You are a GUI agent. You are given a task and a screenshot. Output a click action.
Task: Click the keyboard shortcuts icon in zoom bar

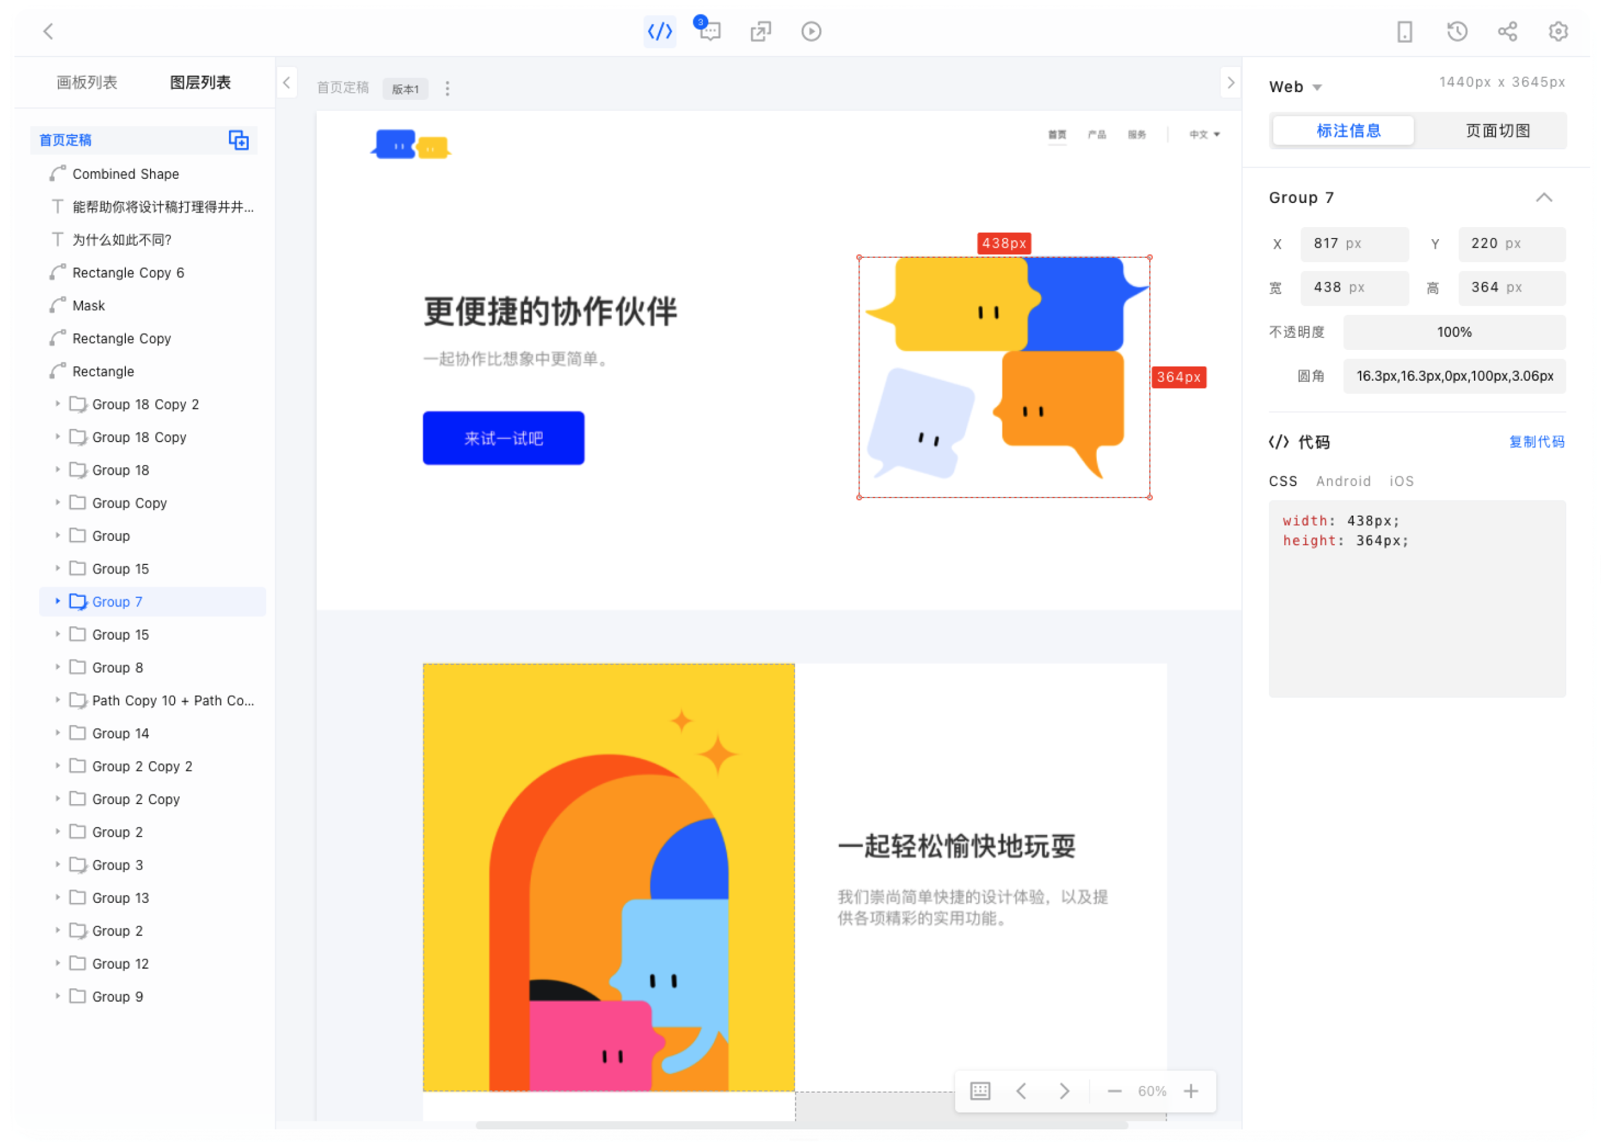(x=979, y=1091)
